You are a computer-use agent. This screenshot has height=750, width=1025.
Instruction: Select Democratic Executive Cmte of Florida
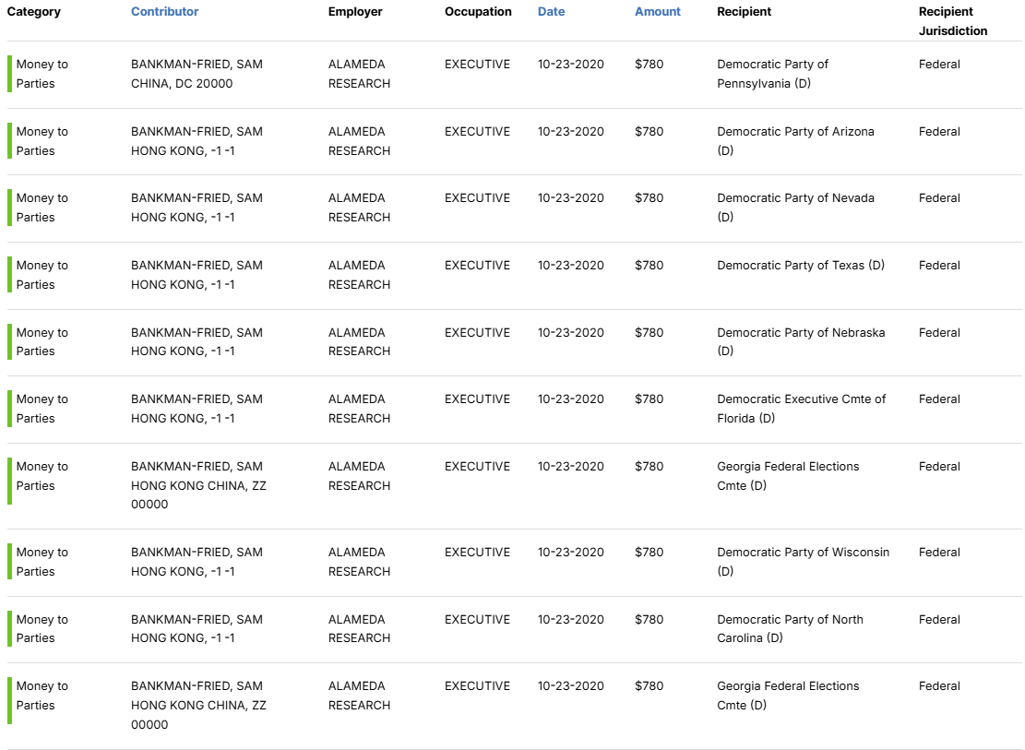(x=801, y=409)
